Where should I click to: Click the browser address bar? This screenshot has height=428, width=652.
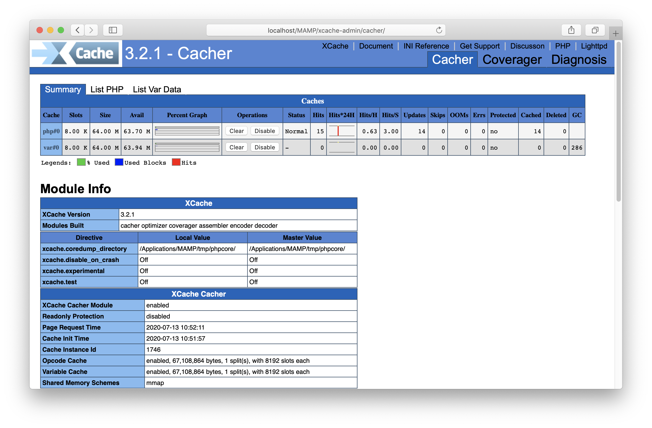[x=326, y=30]
